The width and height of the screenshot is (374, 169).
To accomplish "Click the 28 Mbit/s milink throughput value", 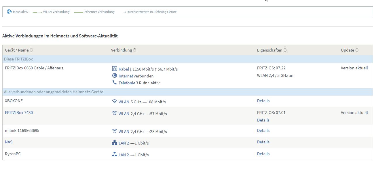I will [x=158, y=132].
